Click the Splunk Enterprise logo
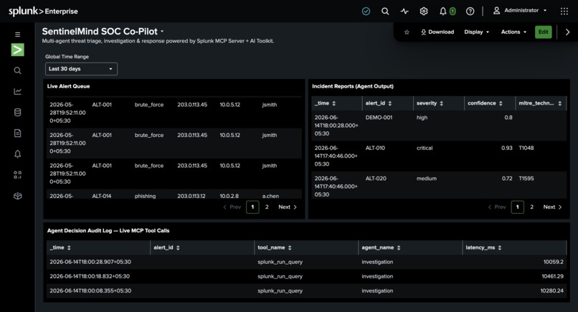 (x=43, y=11)
